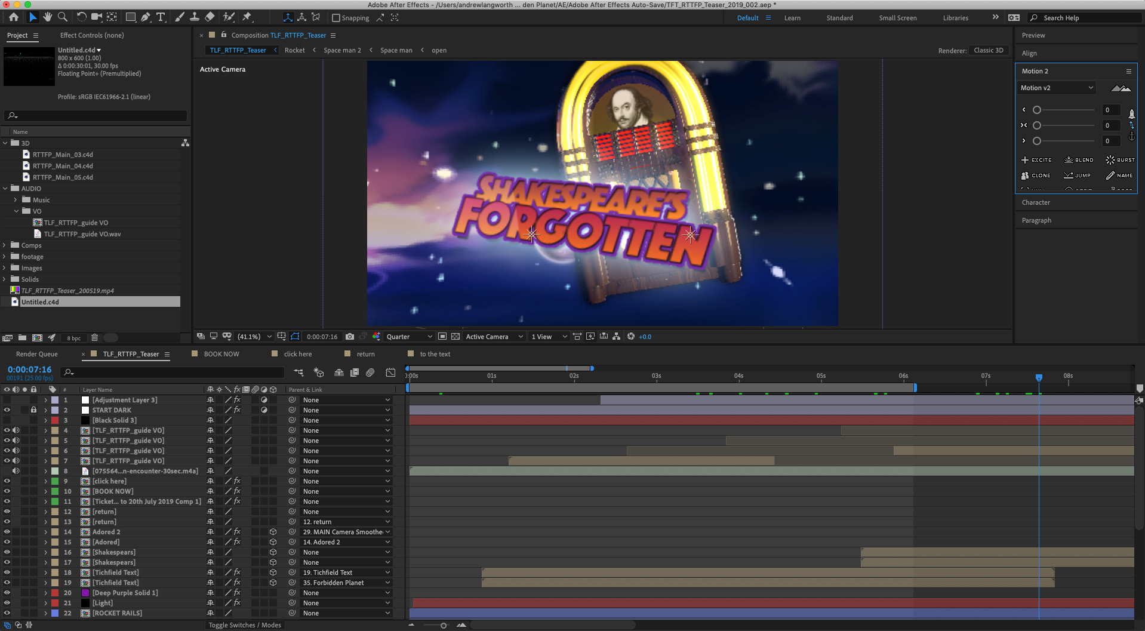
Task: Enable the Snapping checkbox
Action: pyautogui.click(x=336, y=18)
